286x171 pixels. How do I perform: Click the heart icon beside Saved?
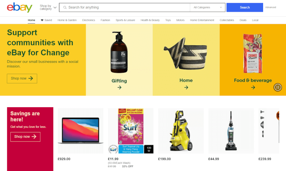[42, 20]
